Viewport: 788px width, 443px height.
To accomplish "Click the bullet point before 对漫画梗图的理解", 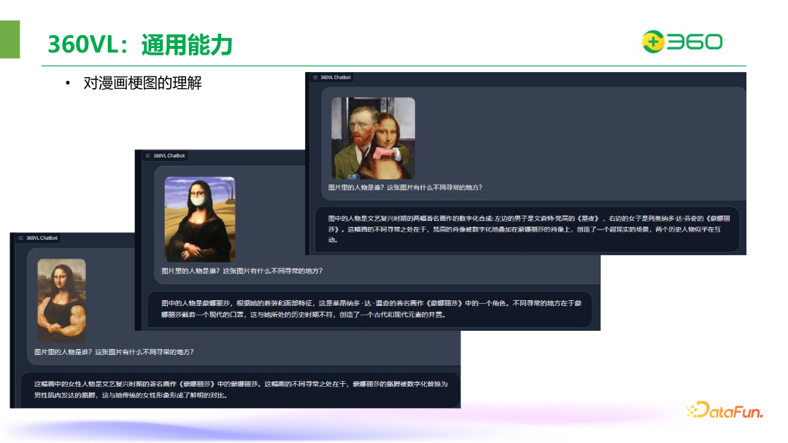I will (67, 84).
